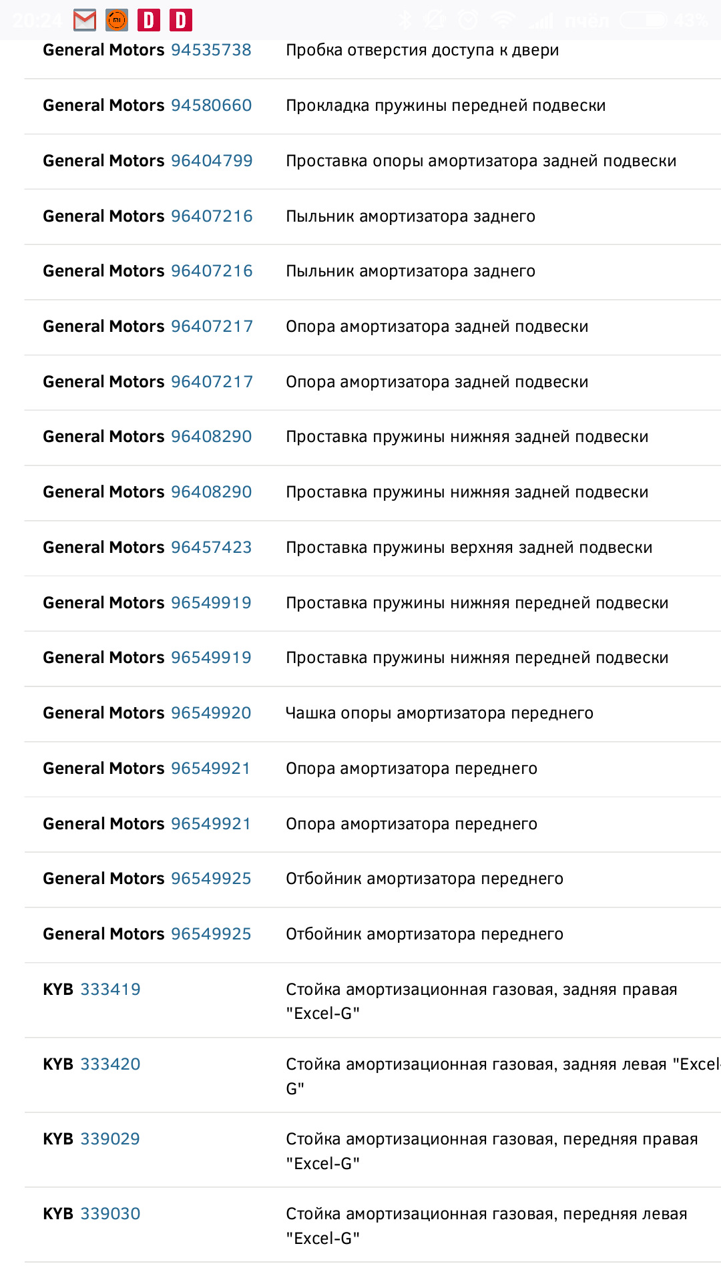
Task: Tap the alarm clock status icon
Action: [468, 21]
